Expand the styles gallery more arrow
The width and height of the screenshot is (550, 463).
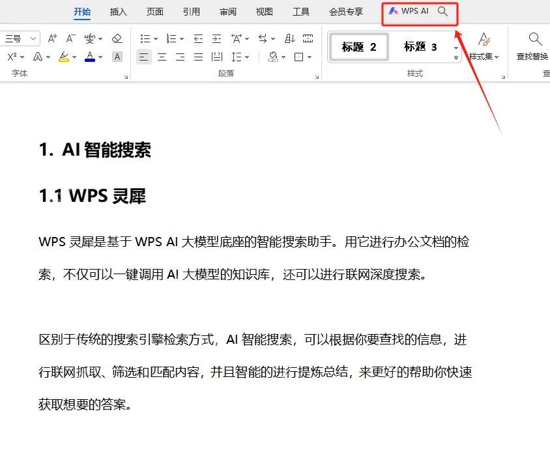(x=456, y=57)
